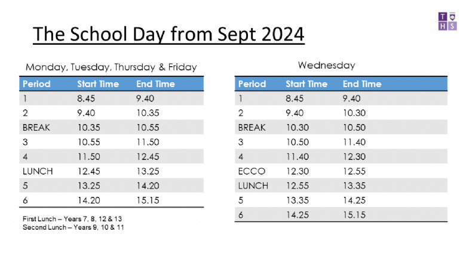Click the 10.30 end time of Wednesday period 2

[354, 113]
